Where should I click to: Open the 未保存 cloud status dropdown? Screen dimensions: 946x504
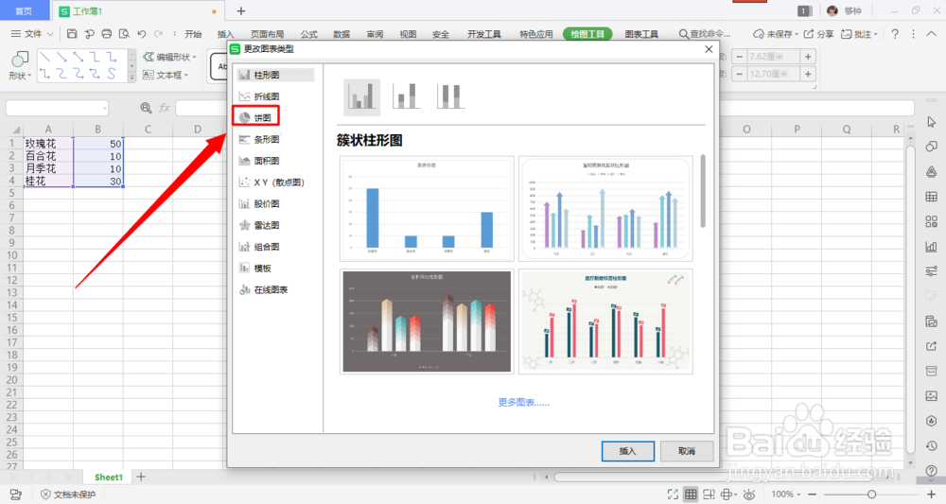tap(776, 34)
